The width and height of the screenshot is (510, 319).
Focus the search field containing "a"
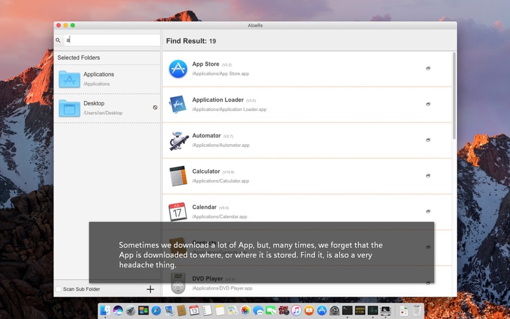[112, 40]
